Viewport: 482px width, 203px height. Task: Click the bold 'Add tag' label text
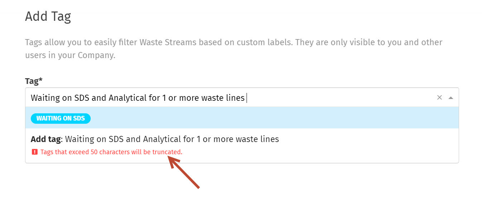pos(46,139)
